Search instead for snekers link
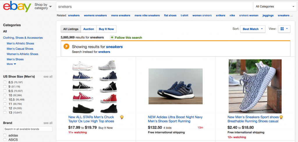Image resolution: width=298 pixels, height=142 pixels. [x=104, y=52]
